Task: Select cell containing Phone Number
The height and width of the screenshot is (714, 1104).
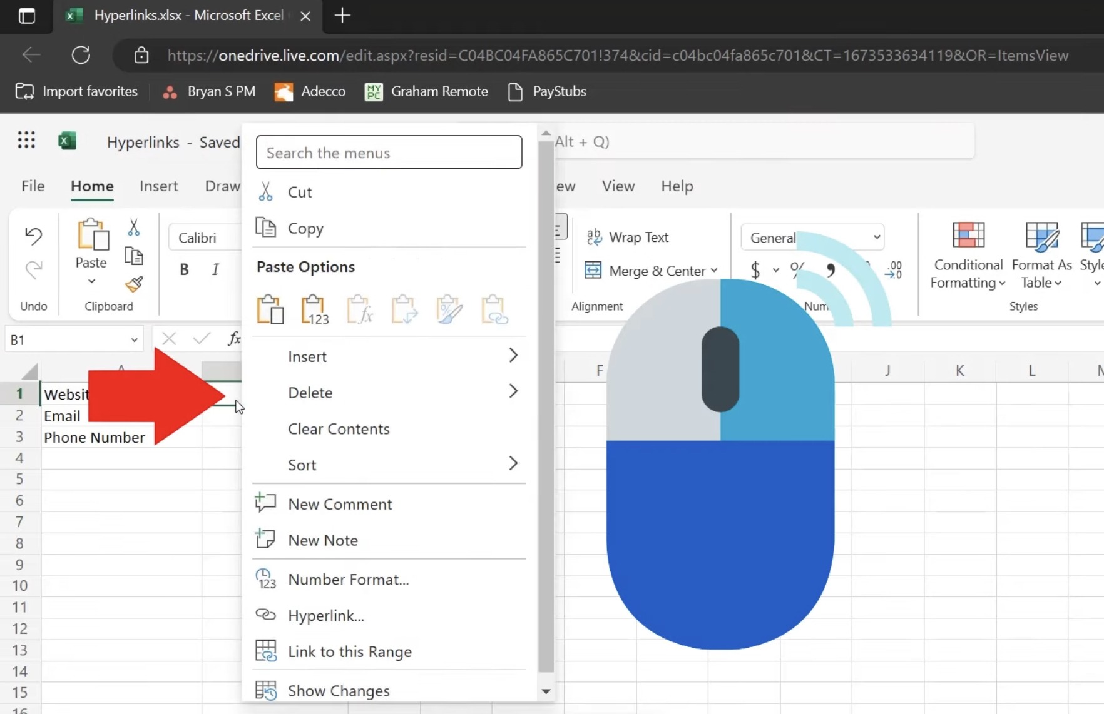Action: (x=121, y=438)
